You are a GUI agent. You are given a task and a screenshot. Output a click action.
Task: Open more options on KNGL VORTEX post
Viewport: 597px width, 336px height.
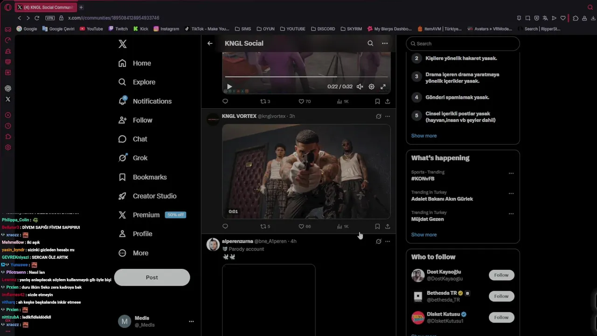click(x=388, y=116)
